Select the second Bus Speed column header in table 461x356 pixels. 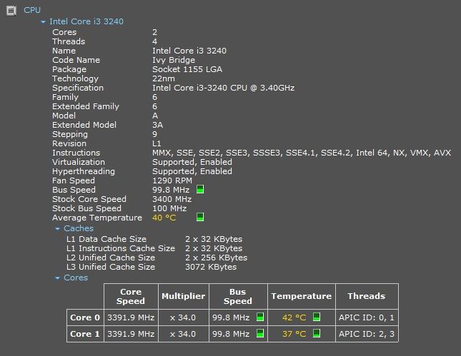tap(238, 296)
